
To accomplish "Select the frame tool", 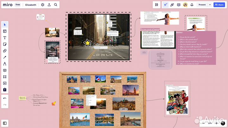I will click(x=5, y=77).
